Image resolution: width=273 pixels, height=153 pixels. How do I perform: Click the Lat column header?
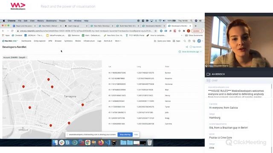click(x=110, y=67)
